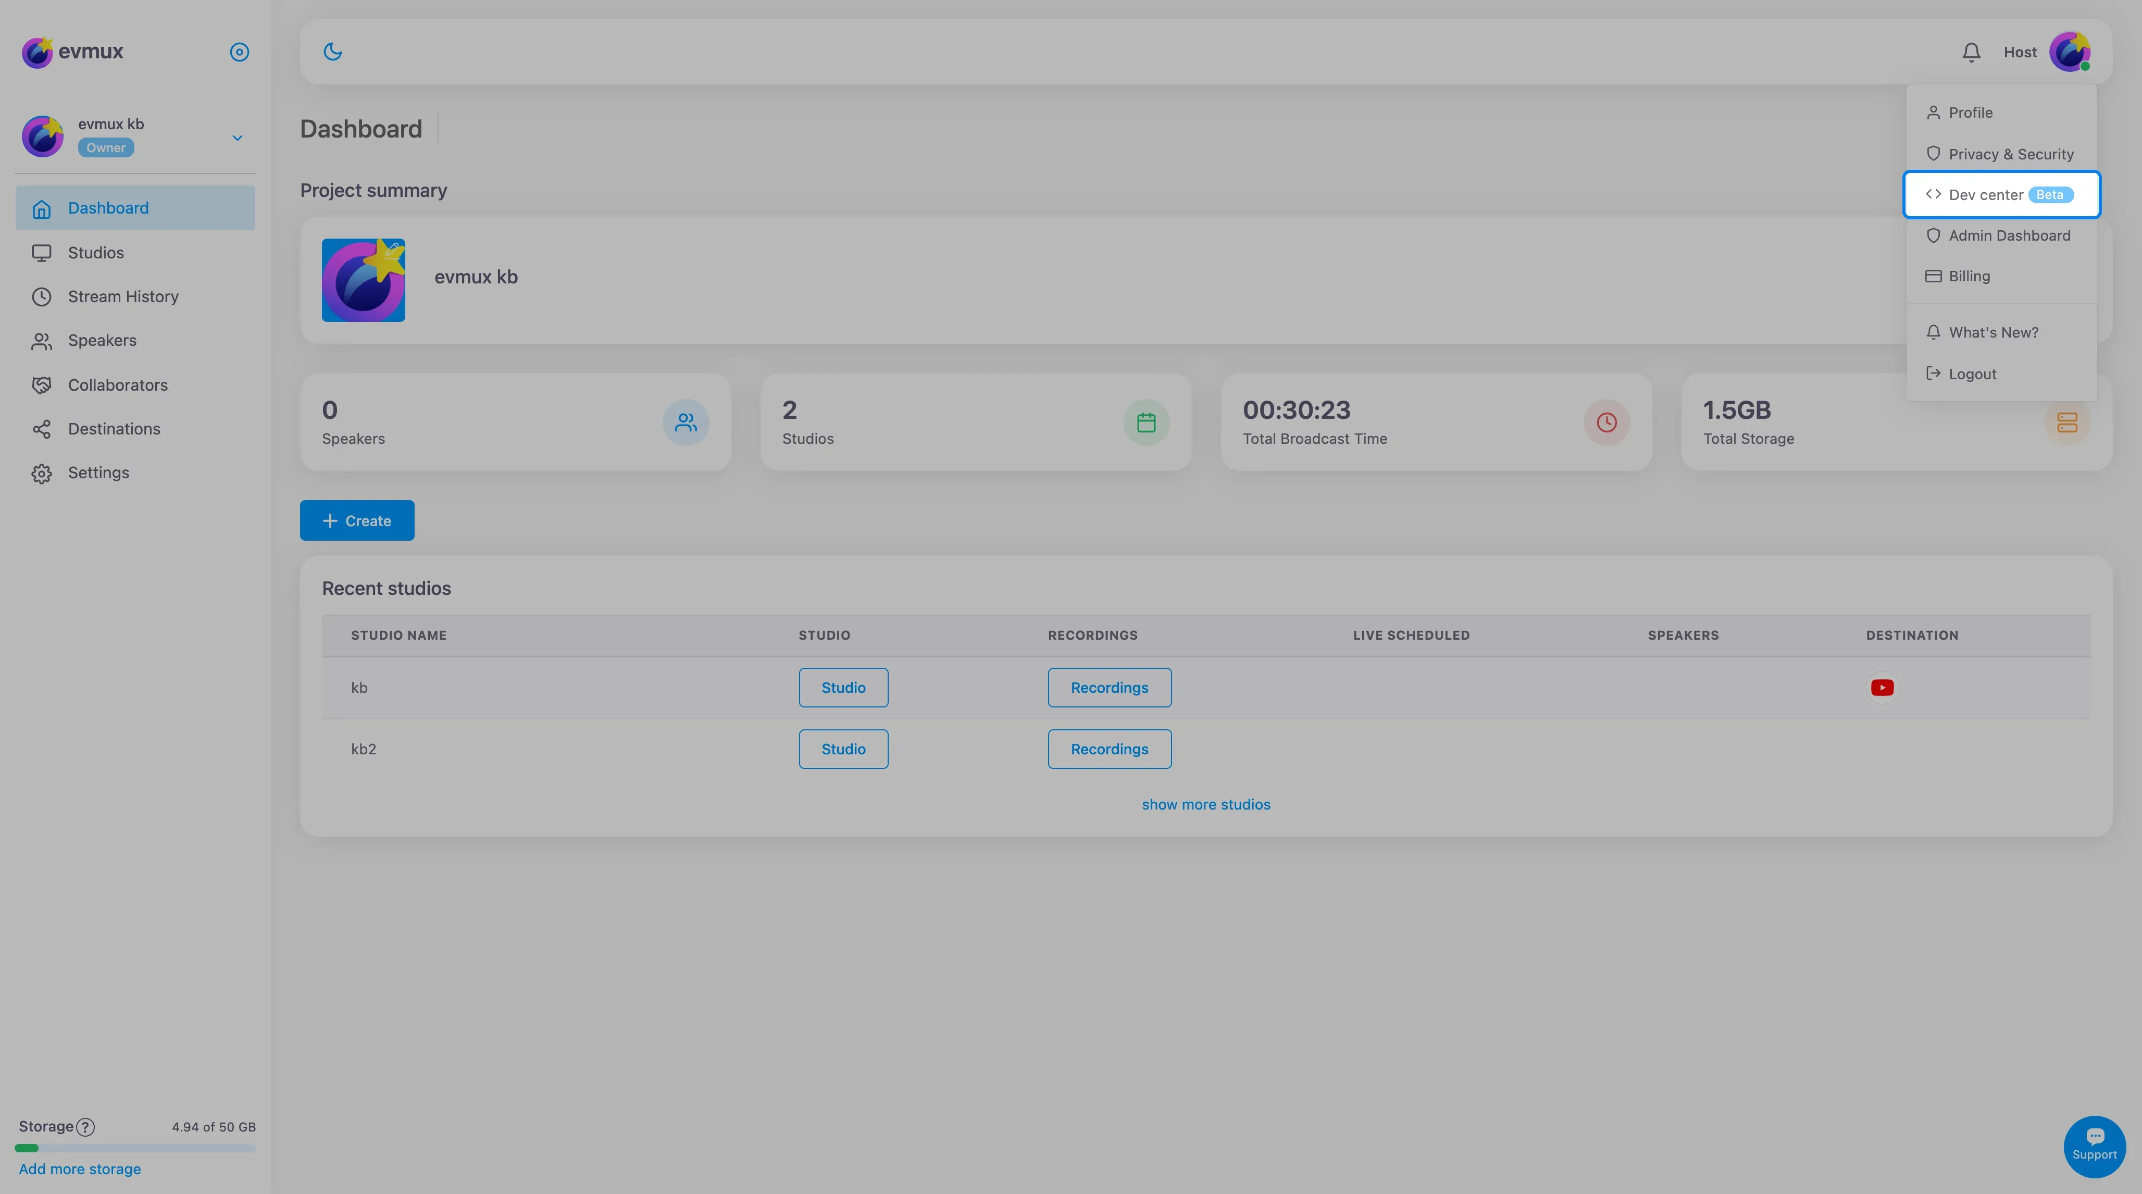Go to Studios in the sidebar

pos(135,253)
